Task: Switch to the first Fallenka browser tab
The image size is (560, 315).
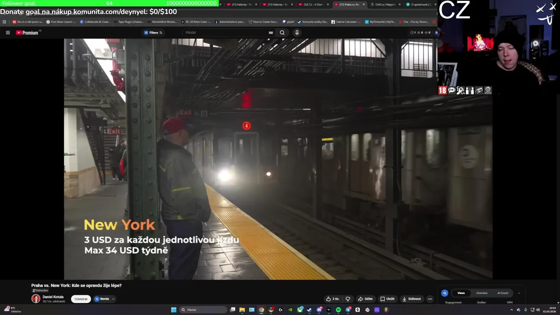Action: [241, 4]
